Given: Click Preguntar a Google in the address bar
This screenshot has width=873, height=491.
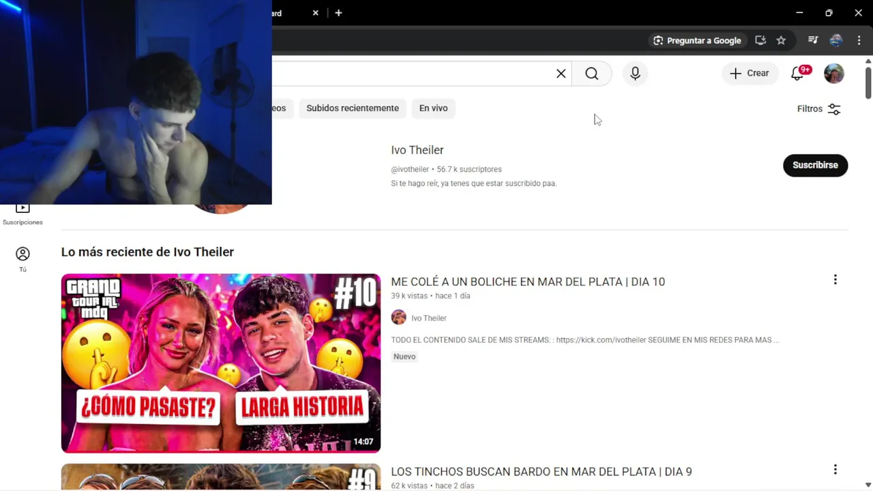Looking at the screenshot, I should 696,40.
